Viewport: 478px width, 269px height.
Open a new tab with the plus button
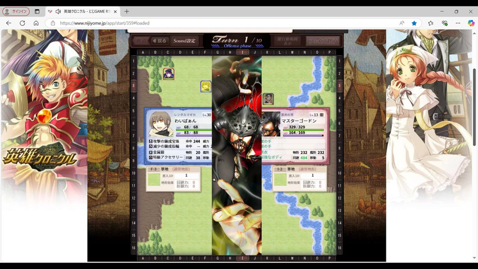pos(127,11)
